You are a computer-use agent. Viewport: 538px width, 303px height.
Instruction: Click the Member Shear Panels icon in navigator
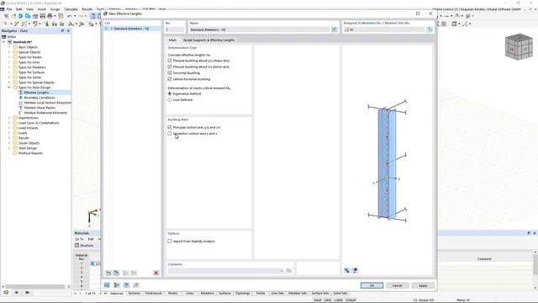point(20,108)
